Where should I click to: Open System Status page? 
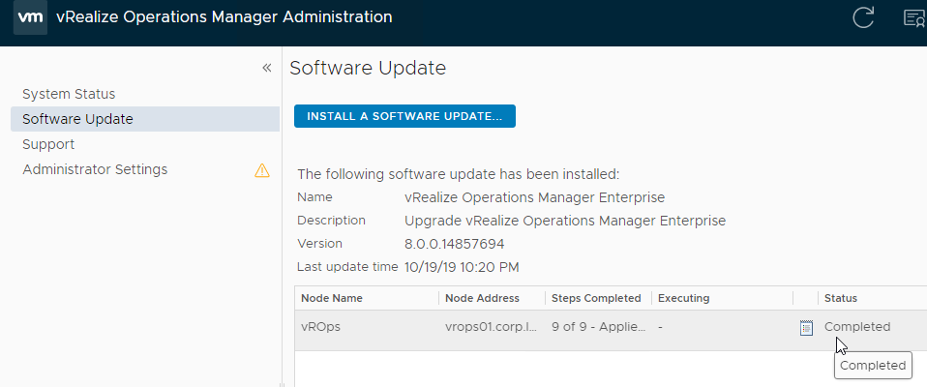click(x=69, y=94)
